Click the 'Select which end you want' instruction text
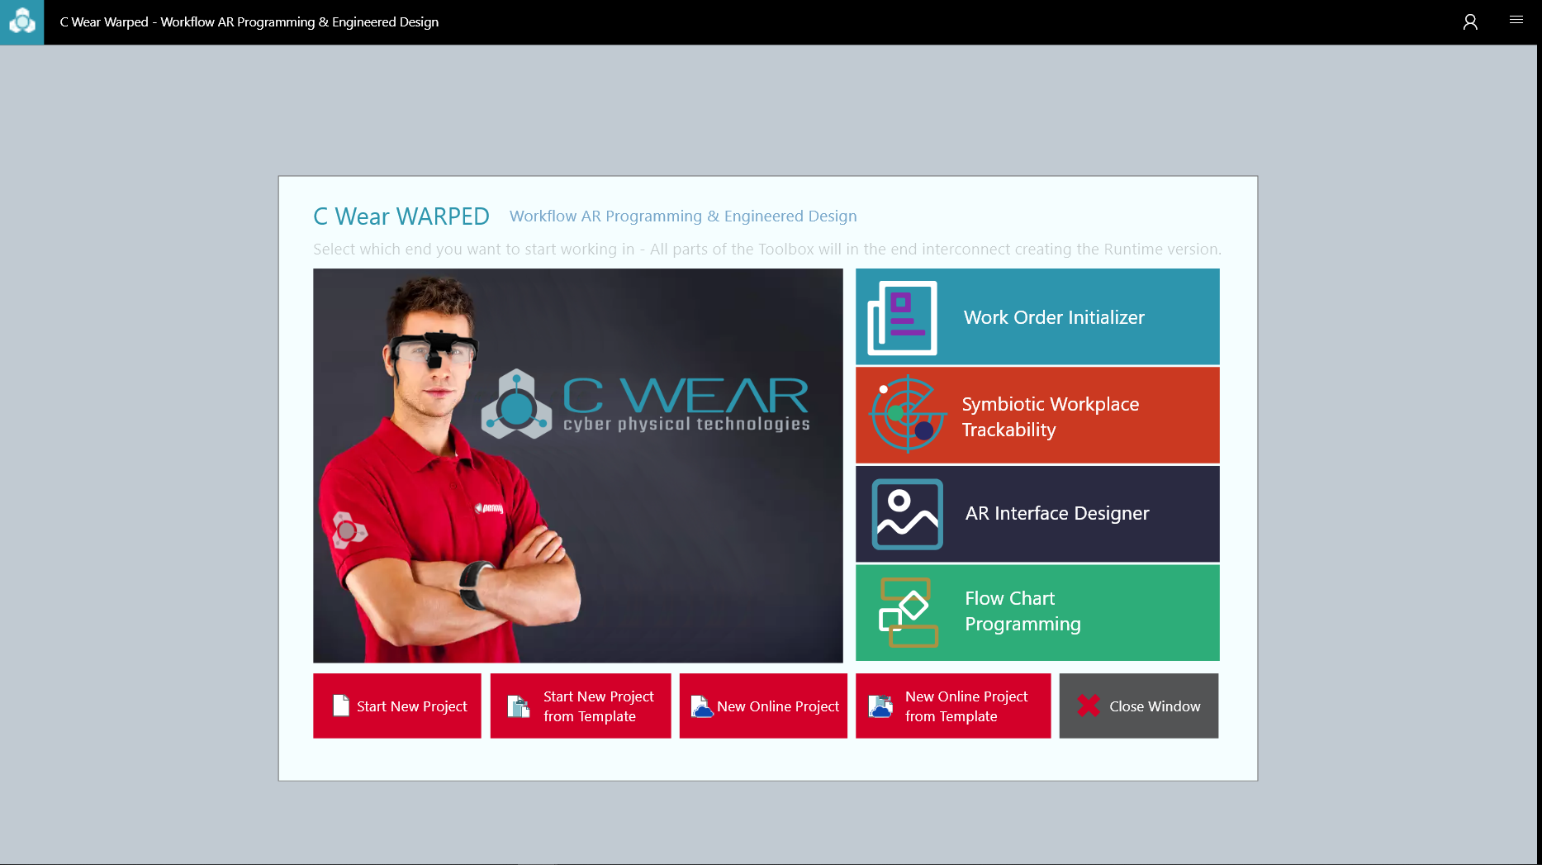This screenshot has width=1542, height=865. click(766, 250)
